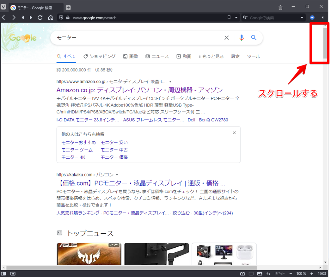
Task: Open BenQ GW2780 sitelink
Action: tap(213, 120)
